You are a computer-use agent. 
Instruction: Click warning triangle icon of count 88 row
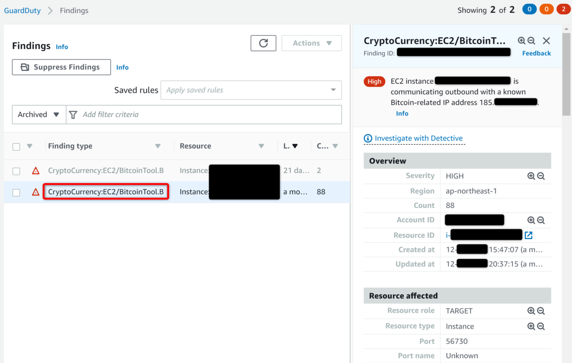[36, 192]
